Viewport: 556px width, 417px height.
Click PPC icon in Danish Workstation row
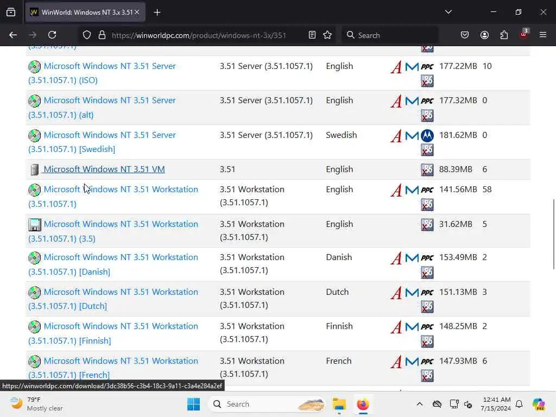pos(427,258)
